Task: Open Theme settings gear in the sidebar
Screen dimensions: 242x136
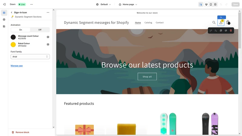Action: 4,20
